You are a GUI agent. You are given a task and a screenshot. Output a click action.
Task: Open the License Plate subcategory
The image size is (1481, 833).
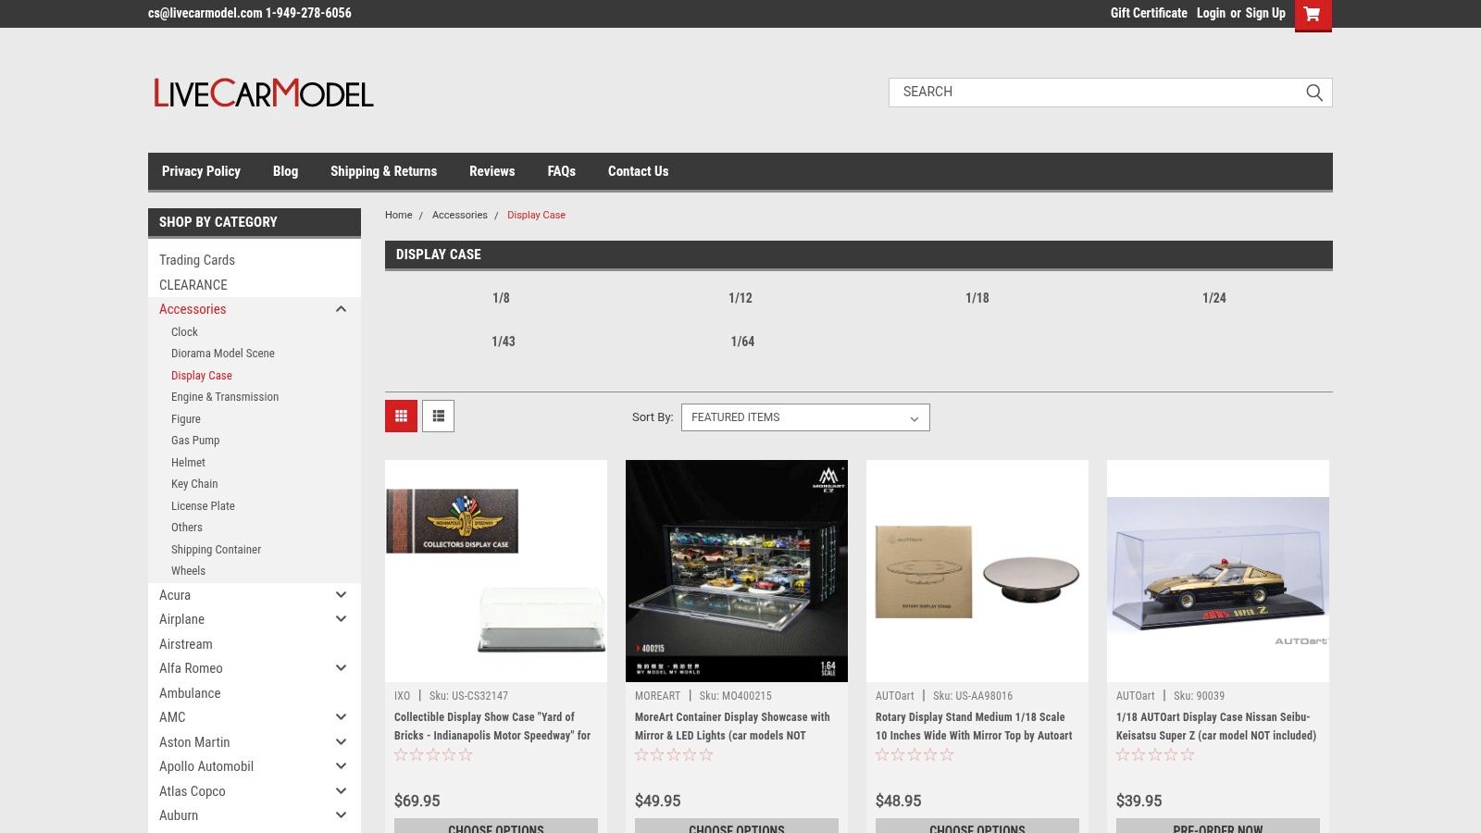pos(203,506)
